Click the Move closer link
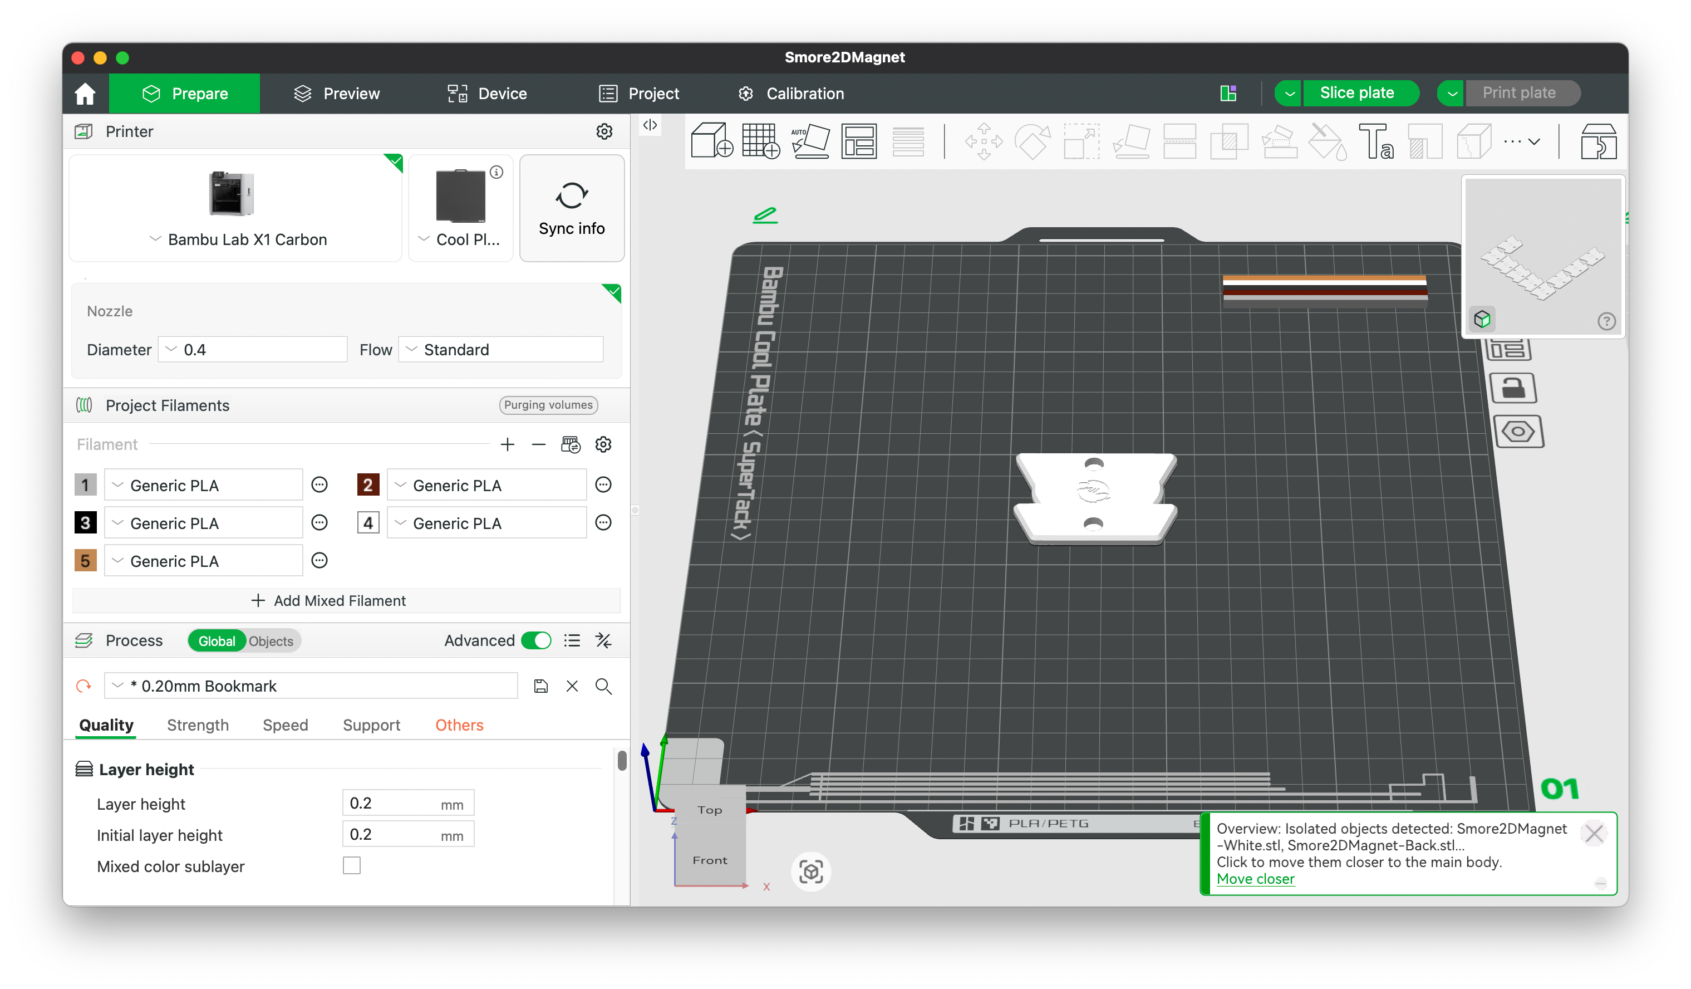Screen dimensions: 1691x989 point(1255,879)
